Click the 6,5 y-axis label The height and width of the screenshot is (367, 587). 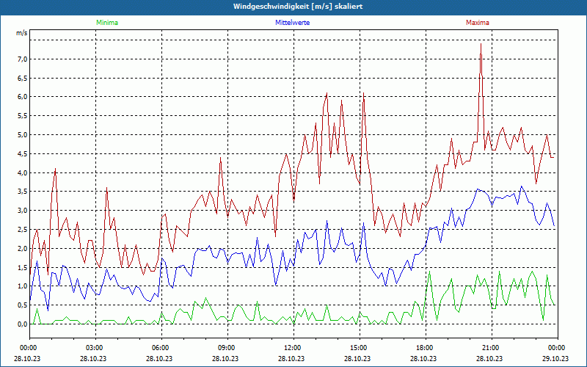coord(22,79)
